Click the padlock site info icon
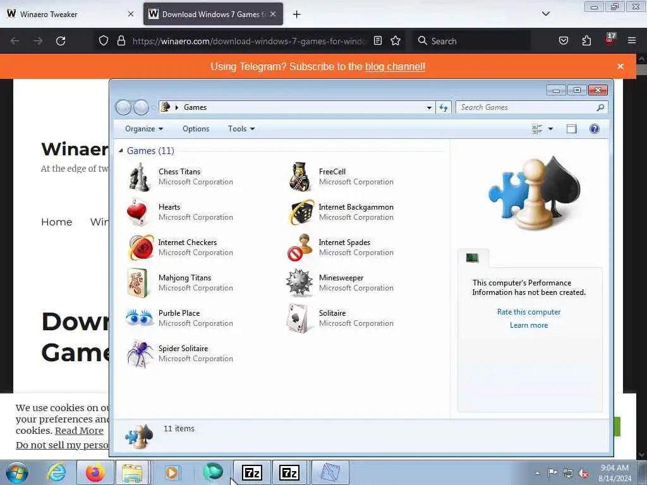647x485 pixels. coord(121,41)
